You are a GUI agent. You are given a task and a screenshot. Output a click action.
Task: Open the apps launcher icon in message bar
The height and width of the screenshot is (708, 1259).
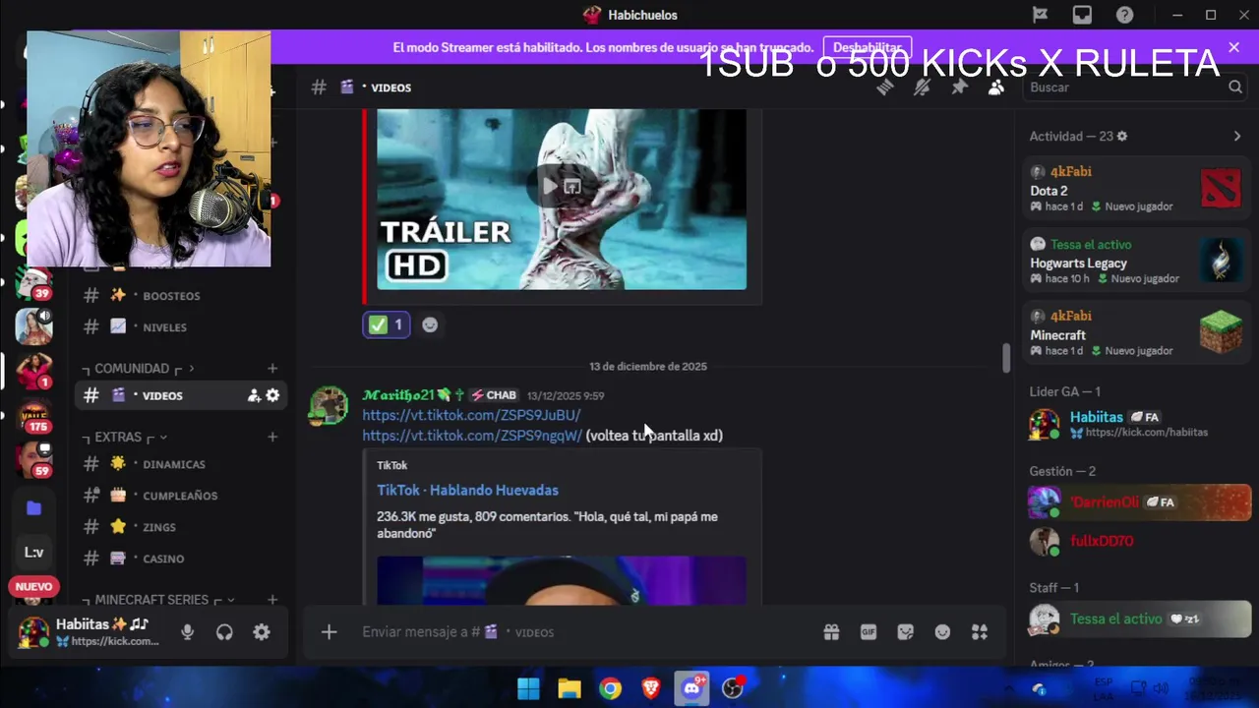coord(980,632)
